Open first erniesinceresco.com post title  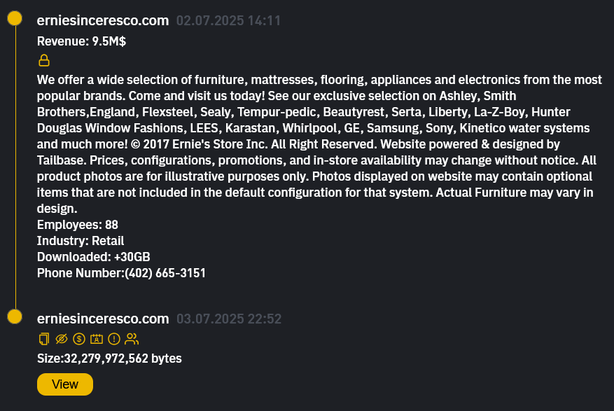(x=103, y=21)
